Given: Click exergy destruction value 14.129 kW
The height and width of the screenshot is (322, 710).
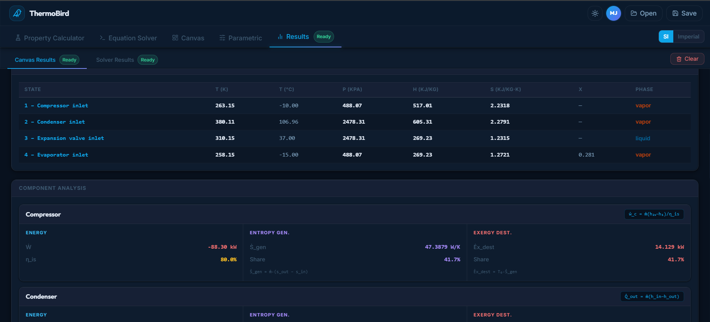Looking at the screenshot, I should [670, 247].
